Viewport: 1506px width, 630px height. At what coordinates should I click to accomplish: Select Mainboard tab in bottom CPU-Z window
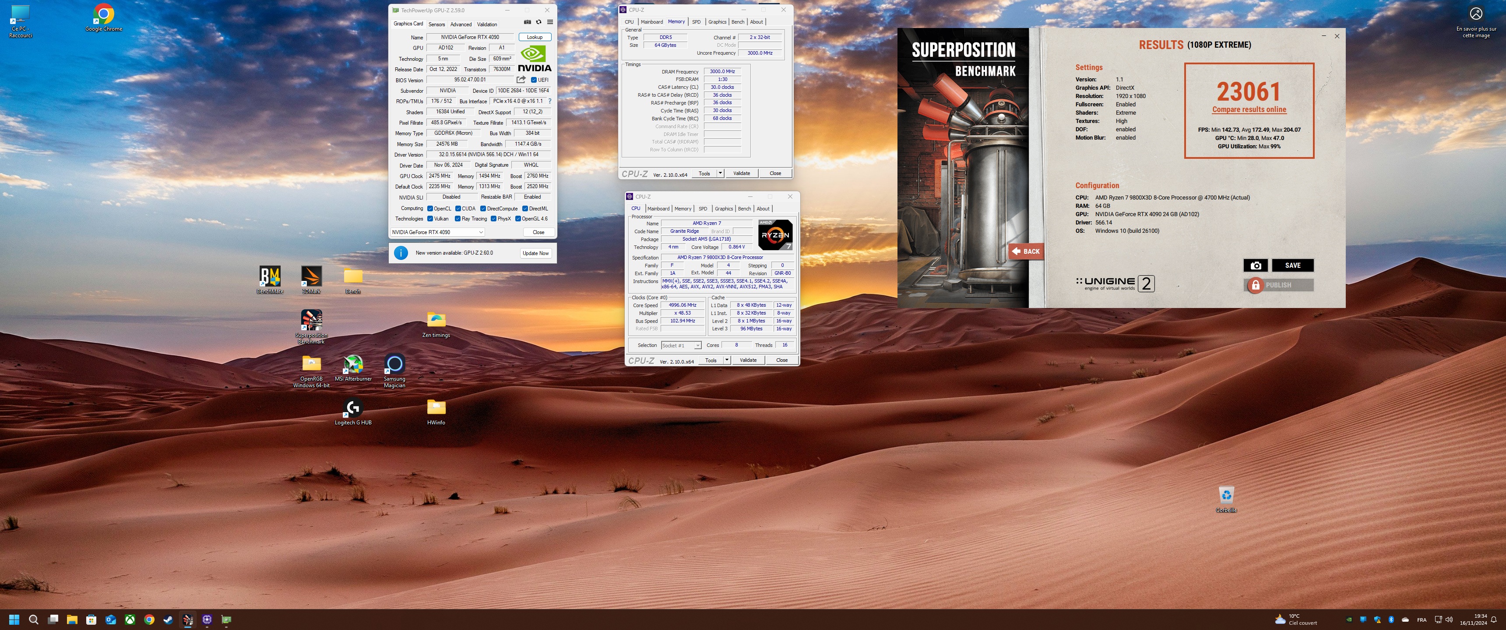click(x=658, y=209)
